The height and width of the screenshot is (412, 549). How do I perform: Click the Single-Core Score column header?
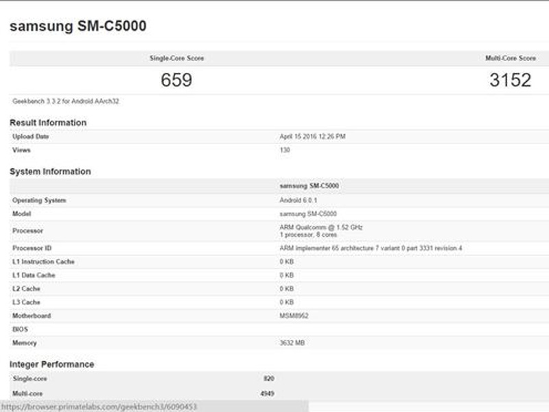177,58
